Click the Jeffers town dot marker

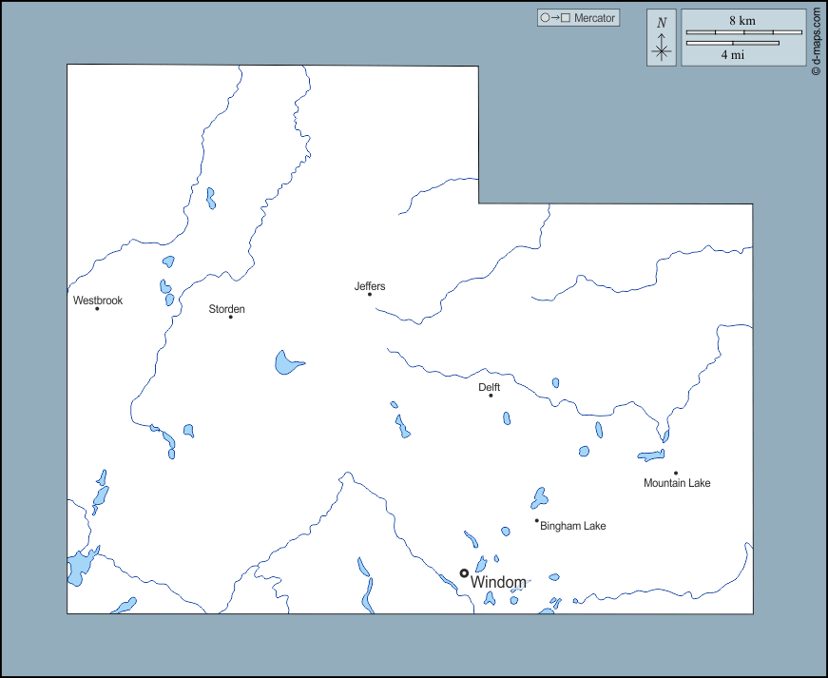[370, 294]
